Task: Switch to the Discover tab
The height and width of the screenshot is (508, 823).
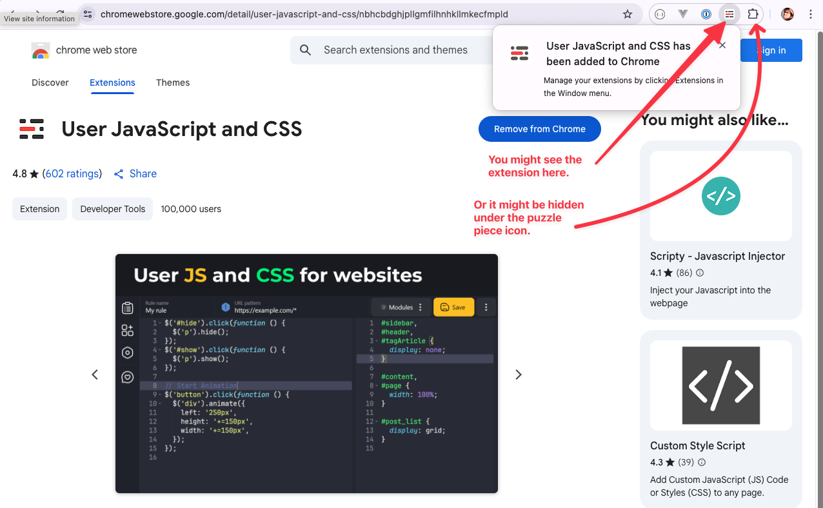Action: tap(50, 83)
